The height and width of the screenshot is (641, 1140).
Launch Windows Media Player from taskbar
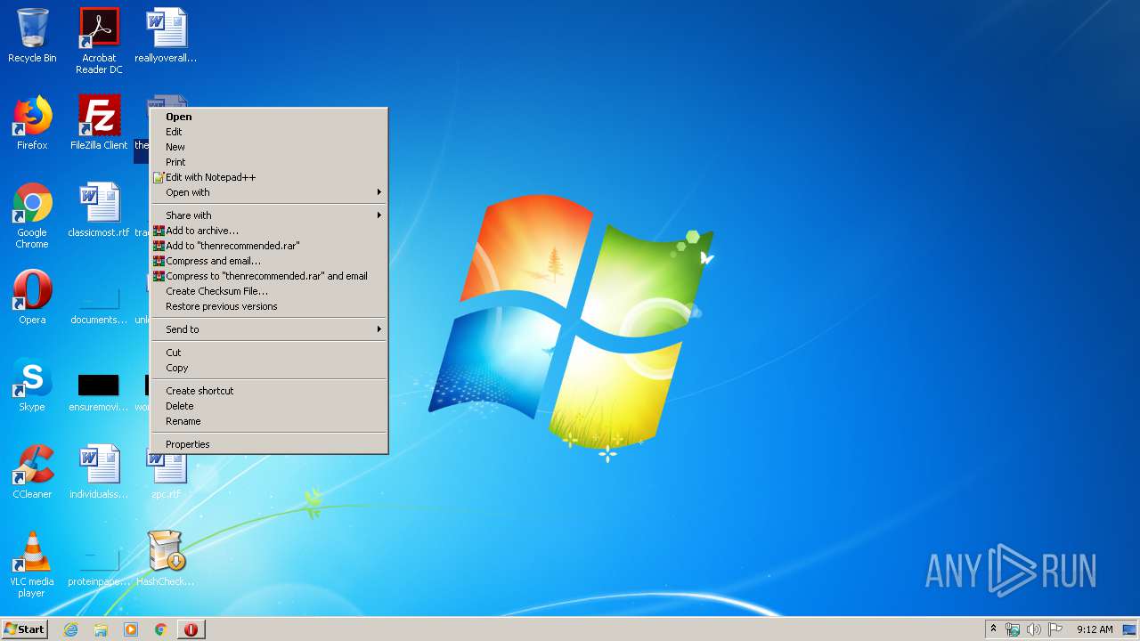coord(131,629)
